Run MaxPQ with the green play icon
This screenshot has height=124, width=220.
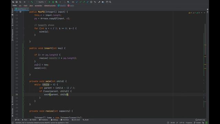[x=49, y=2]
